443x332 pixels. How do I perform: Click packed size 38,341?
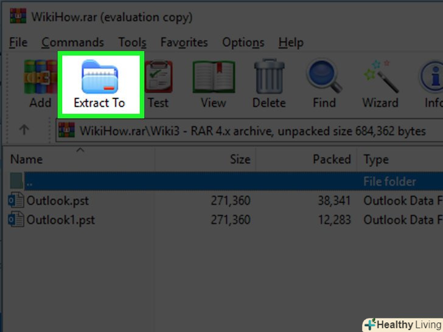coord(334,201)
